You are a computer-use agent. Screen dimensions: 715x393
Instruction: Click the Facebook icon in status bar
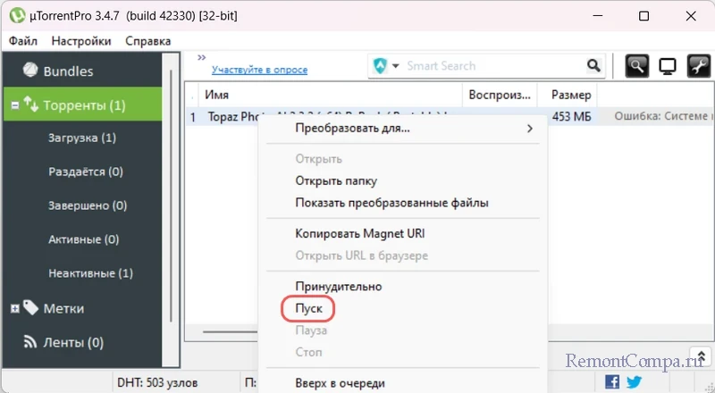coord(612,381)
